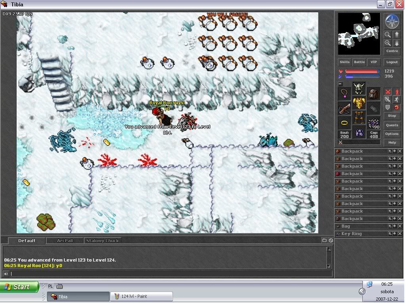Select the amulet in the necklace slot

(344, 94)
